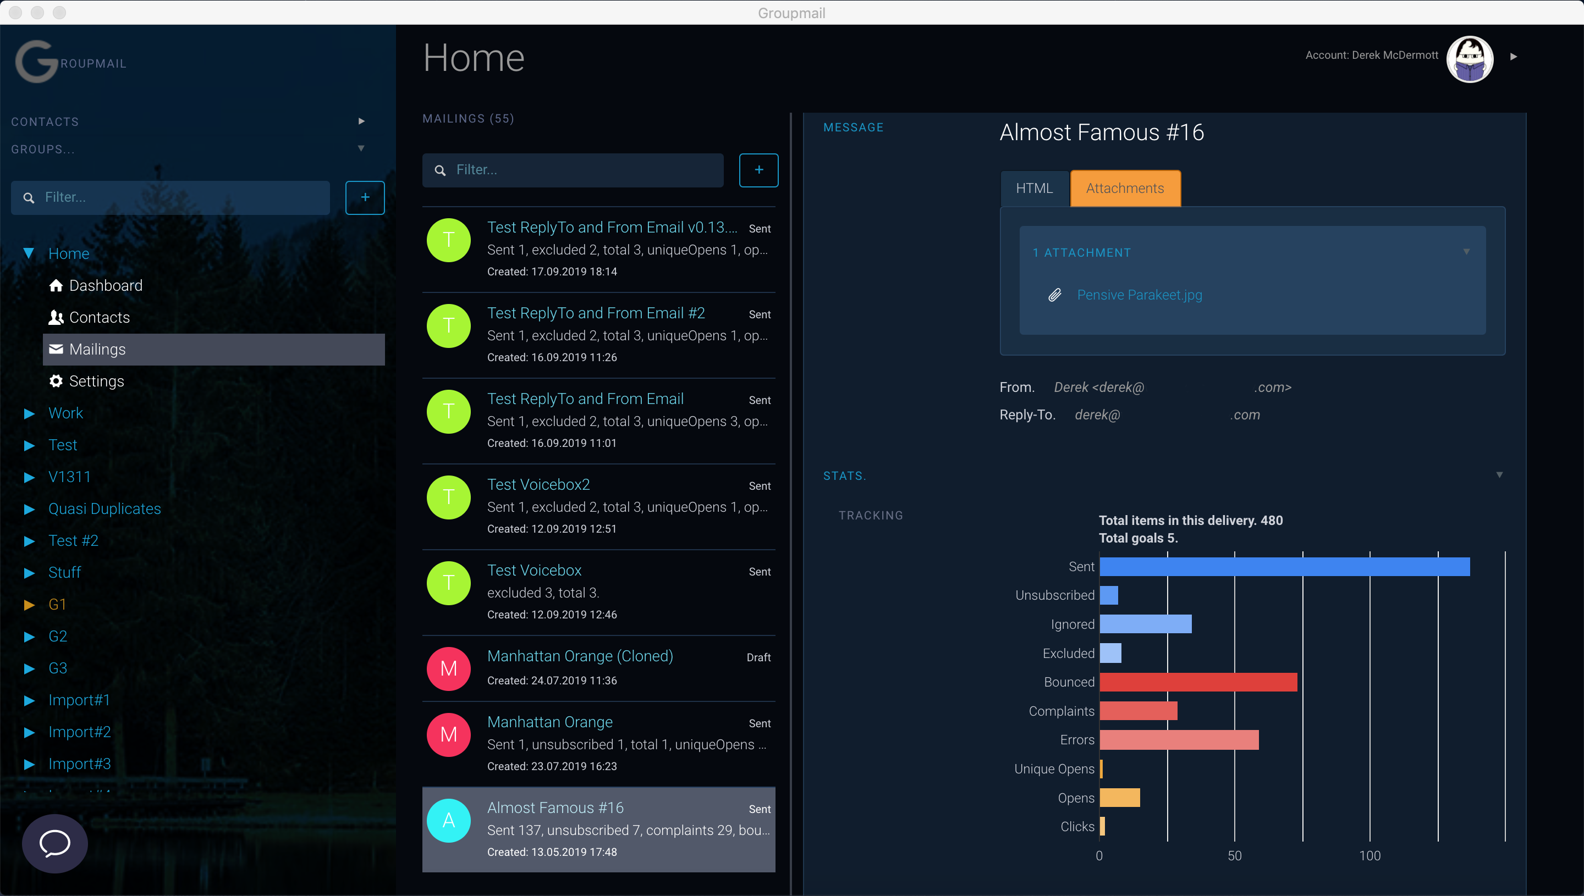Click the Settings gear icon

[x=56, y=381]
